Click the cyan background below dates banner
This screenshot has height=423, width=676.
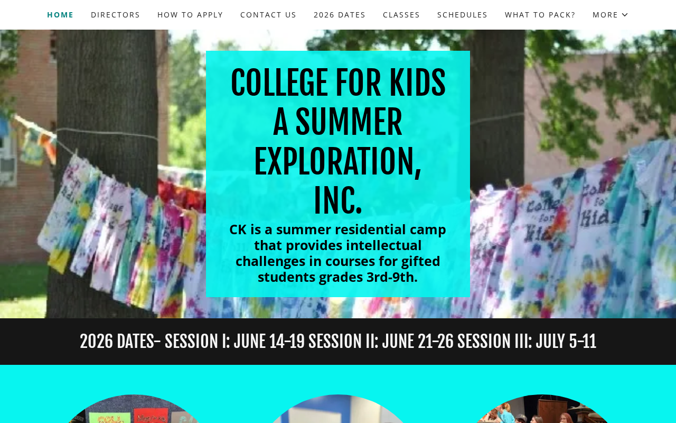coord(338,379)
